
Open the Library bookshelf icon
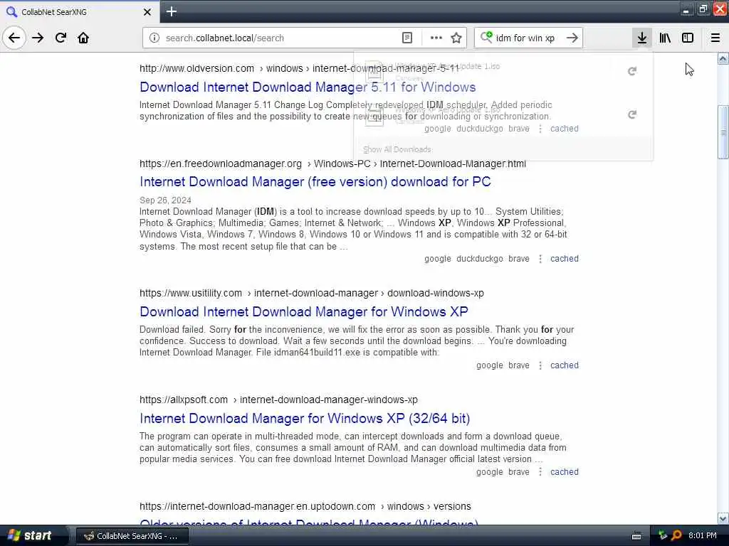pos(665,38)
